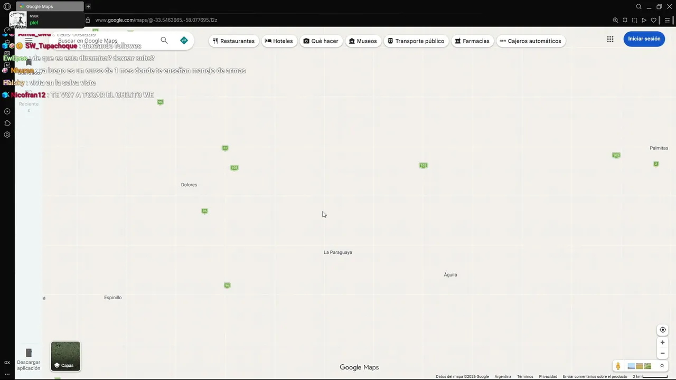Screen dimensions: 676x380
Task: Click the search magnifier in Google Maps
Action: [164, 41]
